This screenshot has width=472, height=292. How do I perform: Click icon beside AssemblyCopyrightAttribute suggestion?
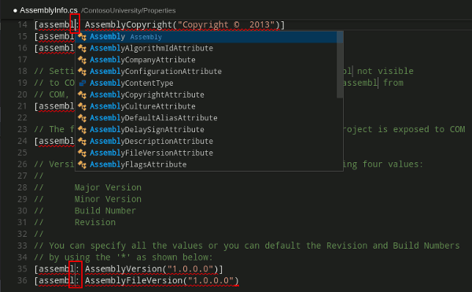(x=82, y=94)
